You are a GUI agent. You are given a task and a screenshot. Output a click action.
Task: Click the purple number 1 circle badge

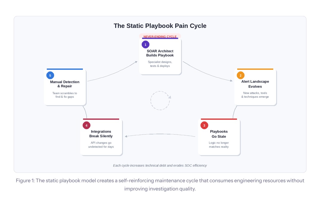[x=145, y=44]
